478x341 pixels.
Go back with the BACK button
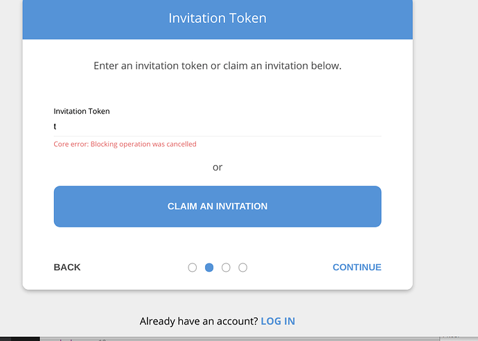tap(67, 268)
